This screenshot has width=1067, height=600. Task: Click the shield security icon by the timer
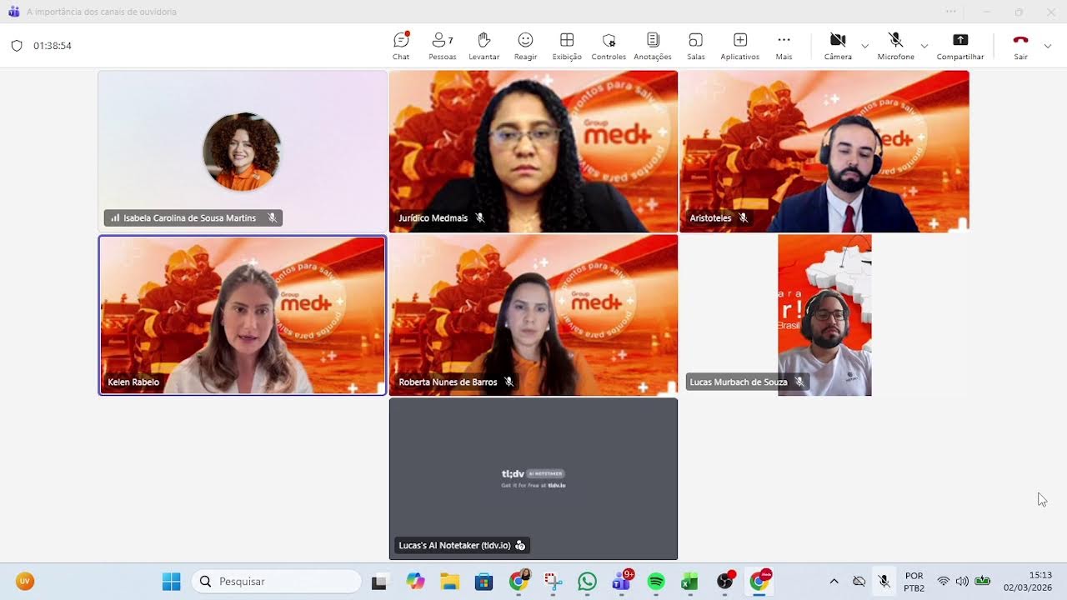[x=17, y=46]
